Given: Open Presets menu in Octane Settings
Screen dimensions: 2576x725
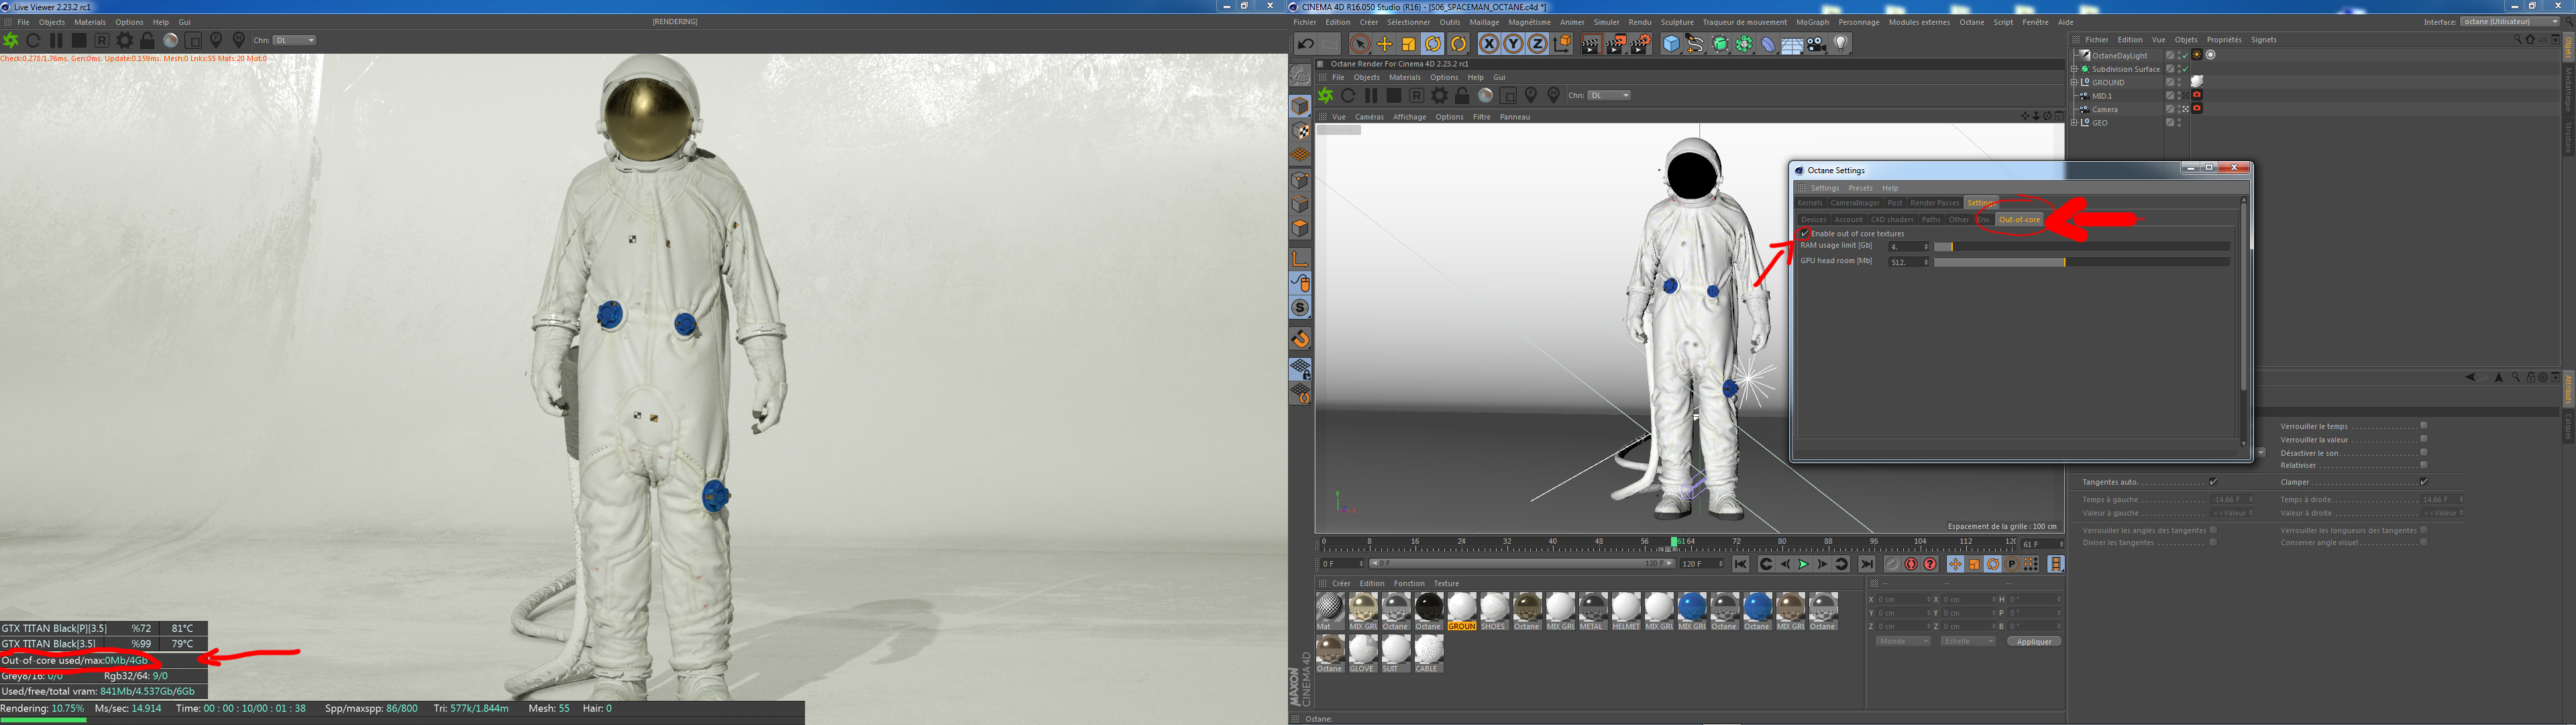Looking at the screenshot, I should pyautogui.click(x=1860, y=187).
